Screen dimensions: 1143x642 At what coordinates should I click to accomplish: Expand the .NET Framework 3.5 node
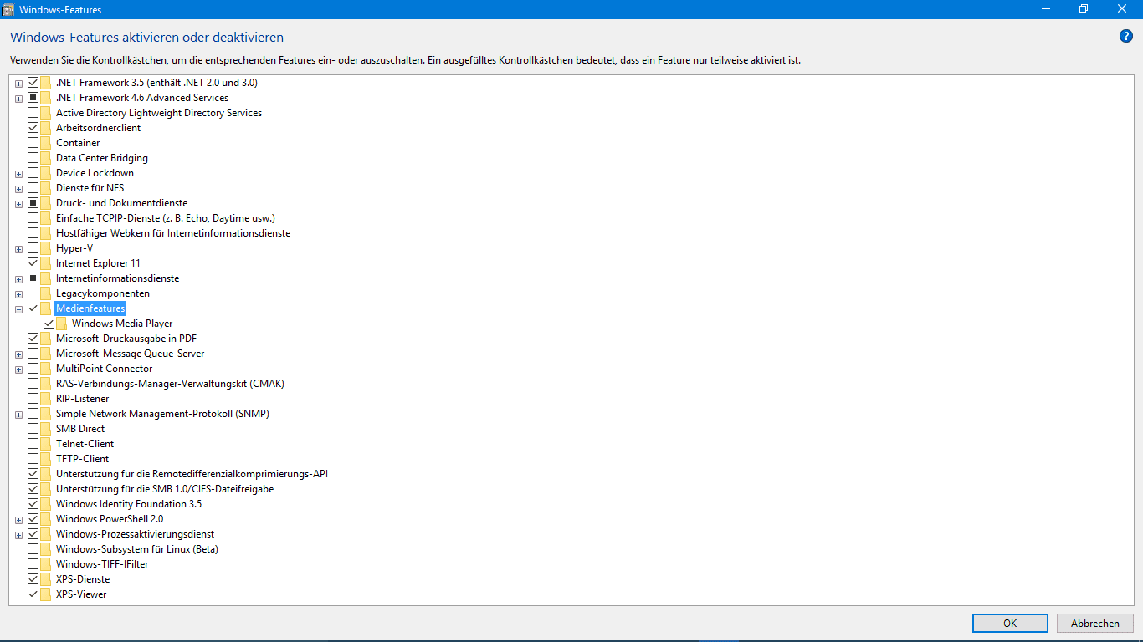point(18,84)
